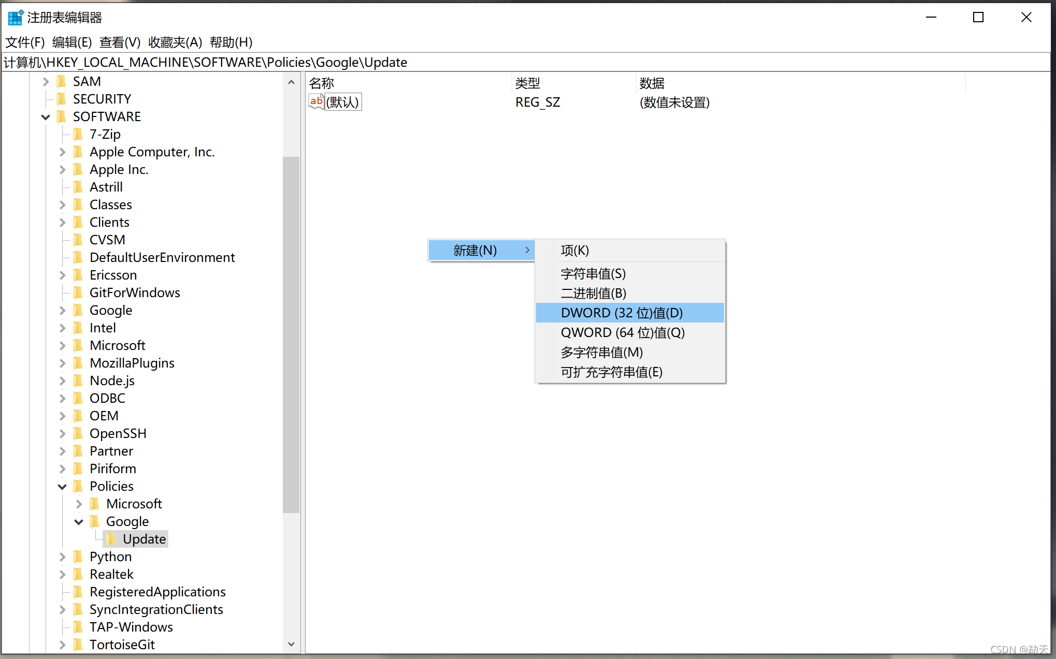
Task: Select 项(K) option
Action: (x=575, y=250)
